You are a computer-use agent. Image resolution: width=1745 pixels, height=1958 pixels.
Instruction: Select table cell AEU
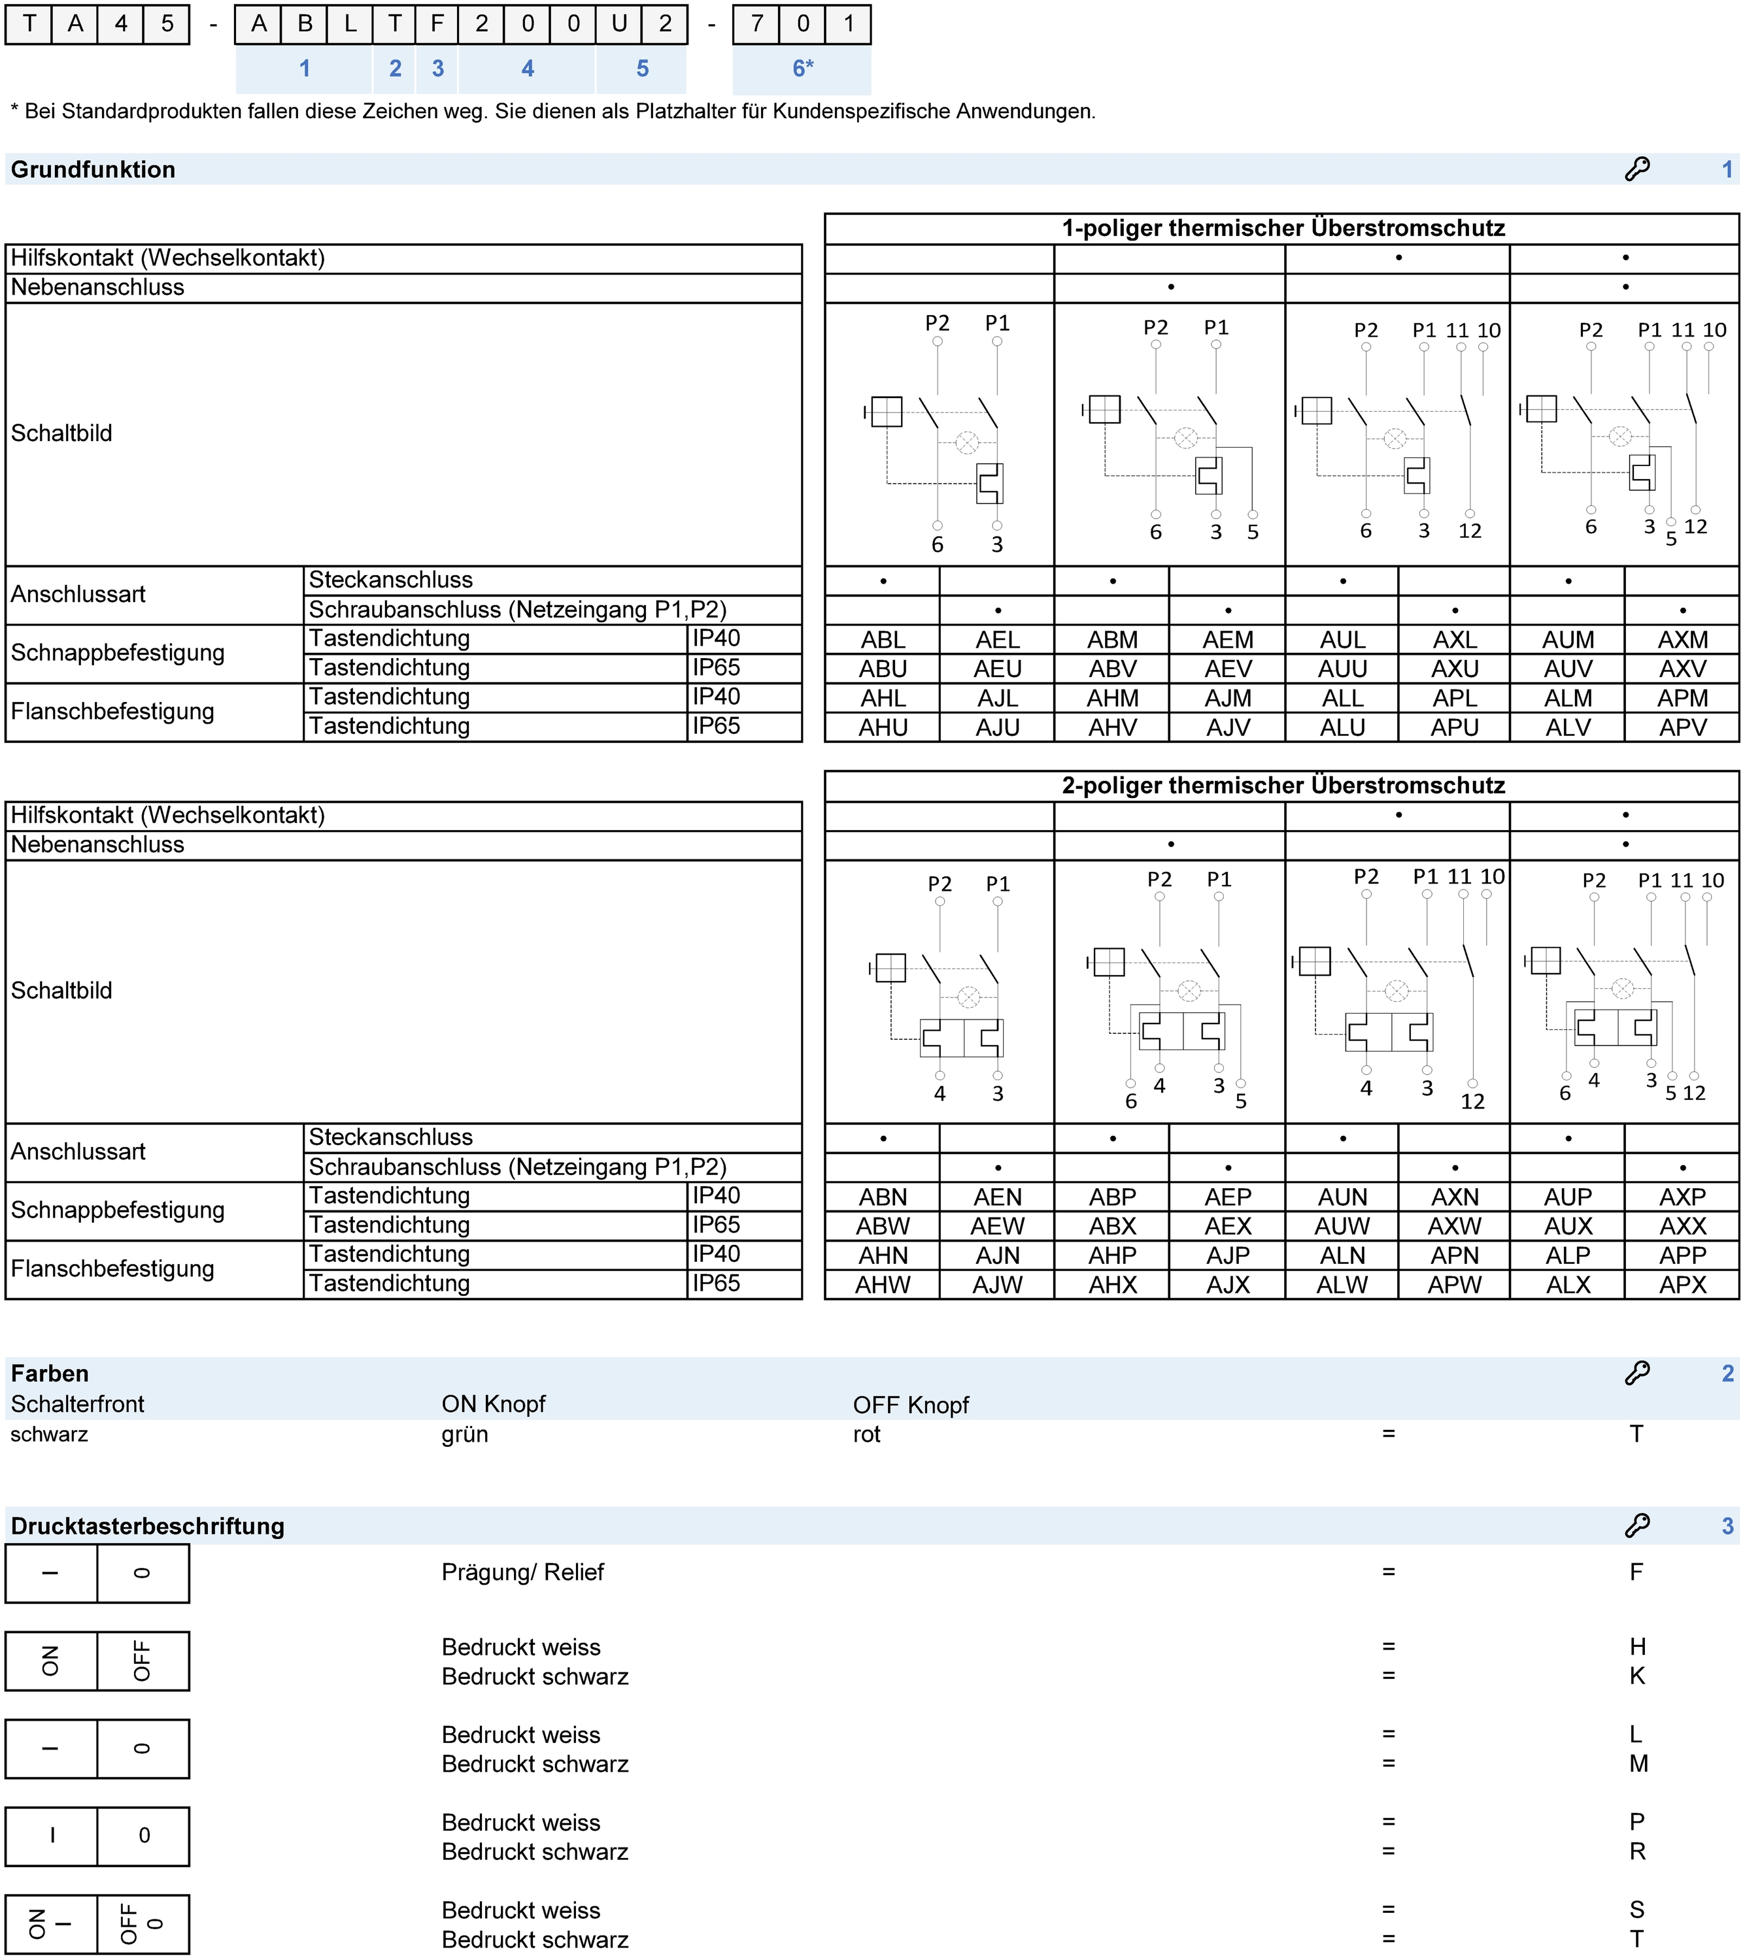[997, 669]
